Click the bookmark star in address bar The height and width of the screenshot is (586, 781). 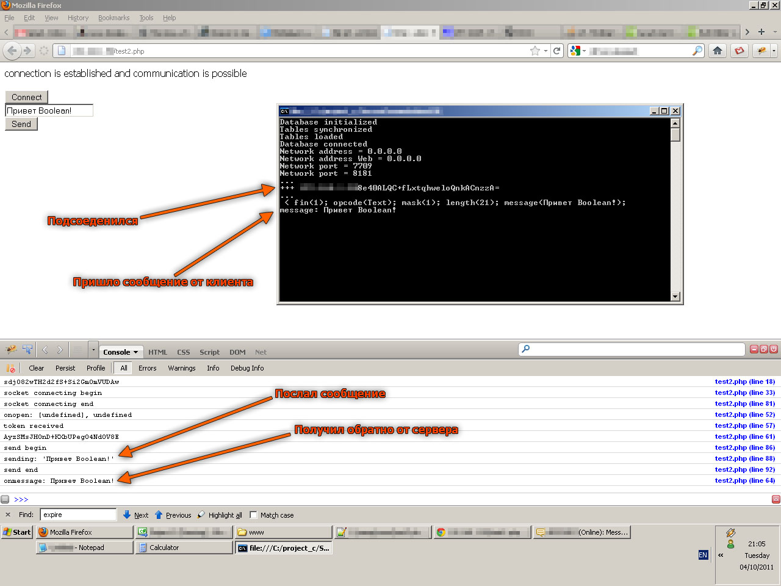(x=535, y=51)
